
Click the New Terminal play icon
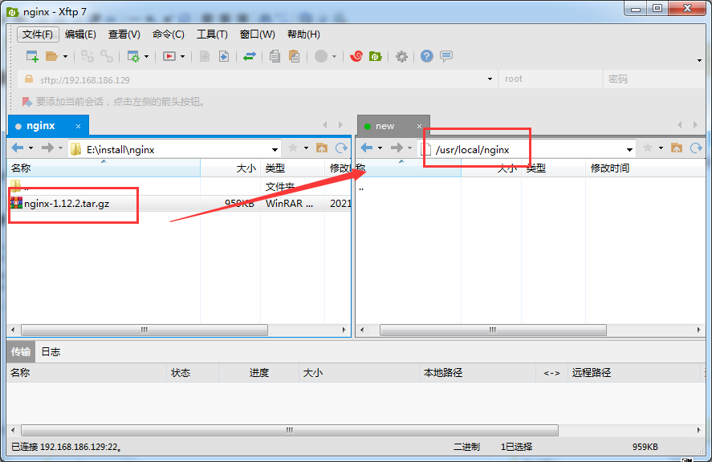pyautogui.click(x=169, y=56)
